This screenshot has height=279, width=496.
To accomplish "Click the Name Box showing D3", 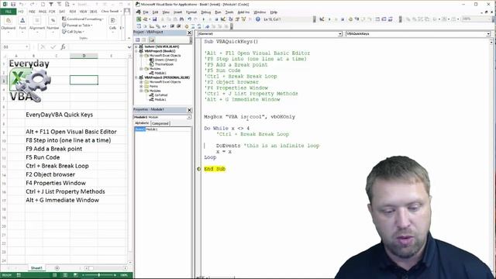I will 15,46.
